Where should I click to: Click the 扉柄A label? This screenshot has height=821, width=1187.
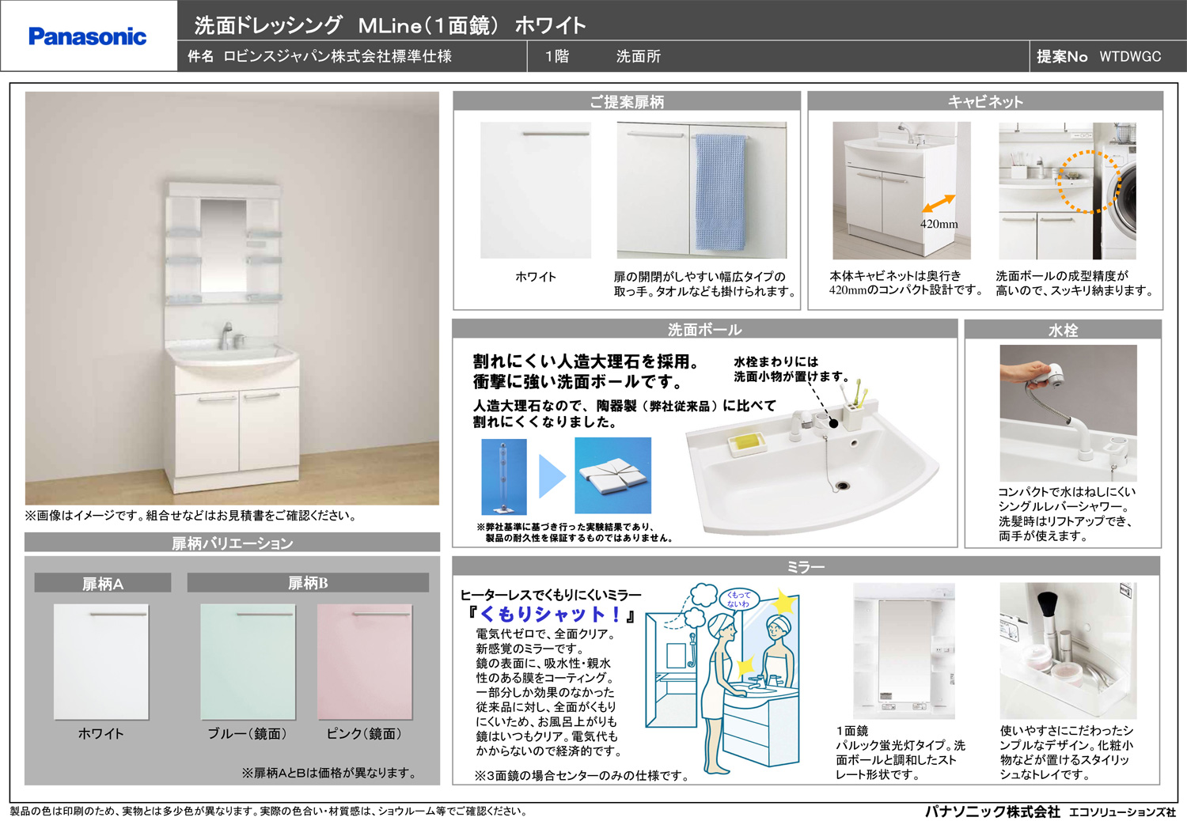tap(103, 583)
